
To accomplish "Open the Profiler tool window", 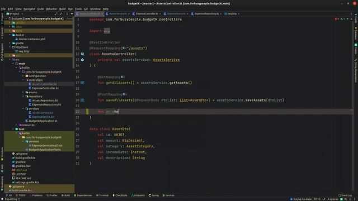I will 52,195.
